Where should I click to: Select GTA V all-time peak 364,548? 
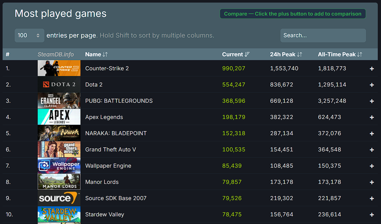[x=330, y=150]
